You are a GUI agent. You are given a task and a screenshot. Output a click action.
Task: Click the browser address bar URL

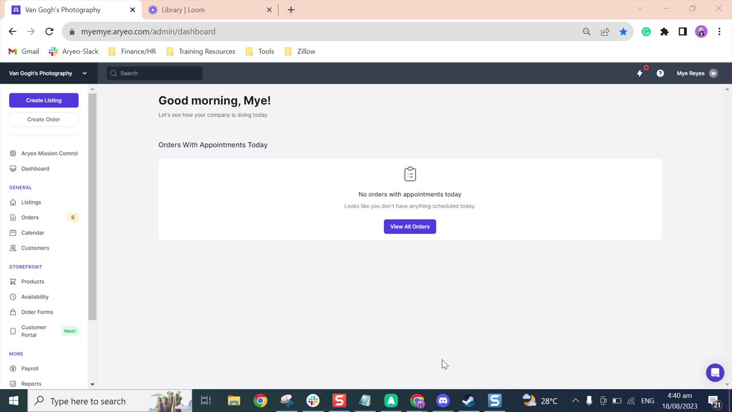point(148,31)
